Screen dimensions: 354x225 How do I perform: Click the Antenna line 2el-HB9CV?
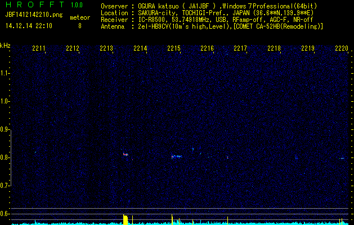(x=212, y=26)
